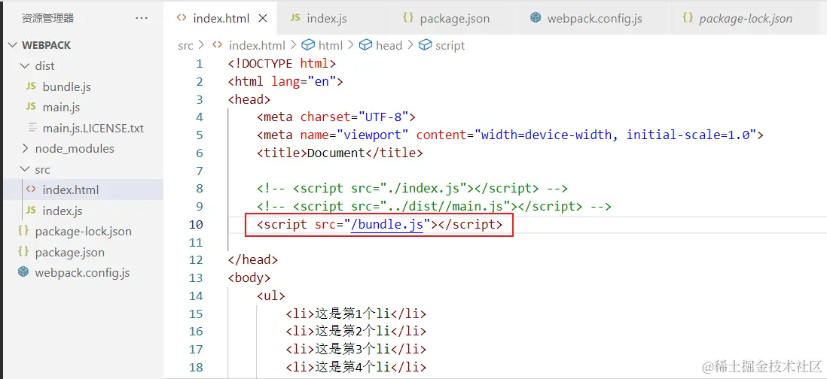Click the text file icon of main.js.LICENSE.txt

(x=32, y=128)
